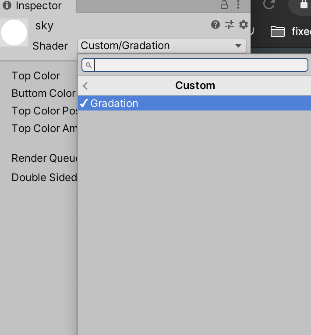Viewport: 311px width, 335px height.
Task: Click the Custom category header
Action: coord(195,86)
